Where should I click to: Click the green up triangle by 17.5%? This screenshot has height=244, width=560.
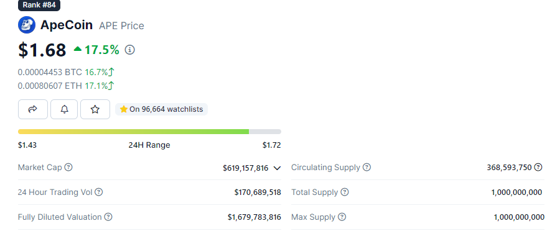click(x=78, y=49)
